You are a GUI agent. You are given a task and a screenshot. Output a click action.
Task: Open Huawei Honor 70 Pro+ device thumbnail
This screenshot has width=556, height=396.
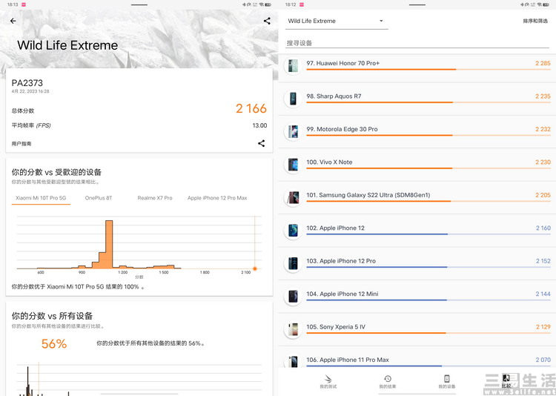click(293, 66)
